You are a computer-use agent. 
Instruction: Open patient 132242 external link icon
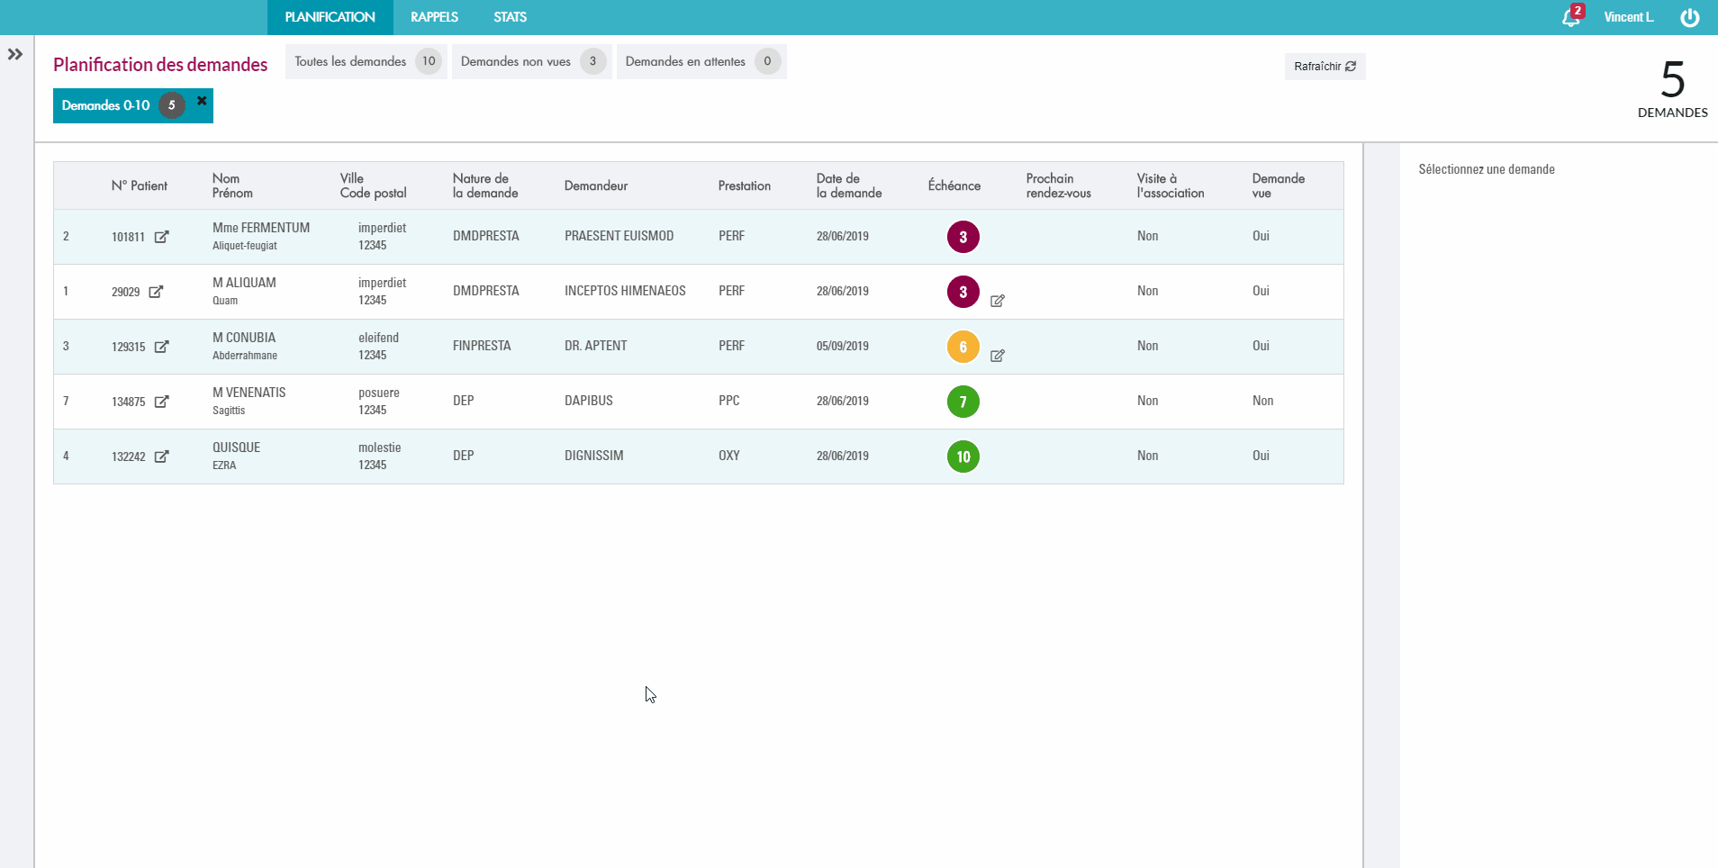(x=161, y=457)
